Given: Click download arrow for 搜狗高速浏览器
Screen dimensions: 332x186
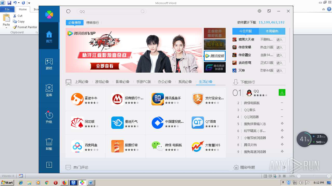Looking at the screenshot, I should tap(282, 152).
